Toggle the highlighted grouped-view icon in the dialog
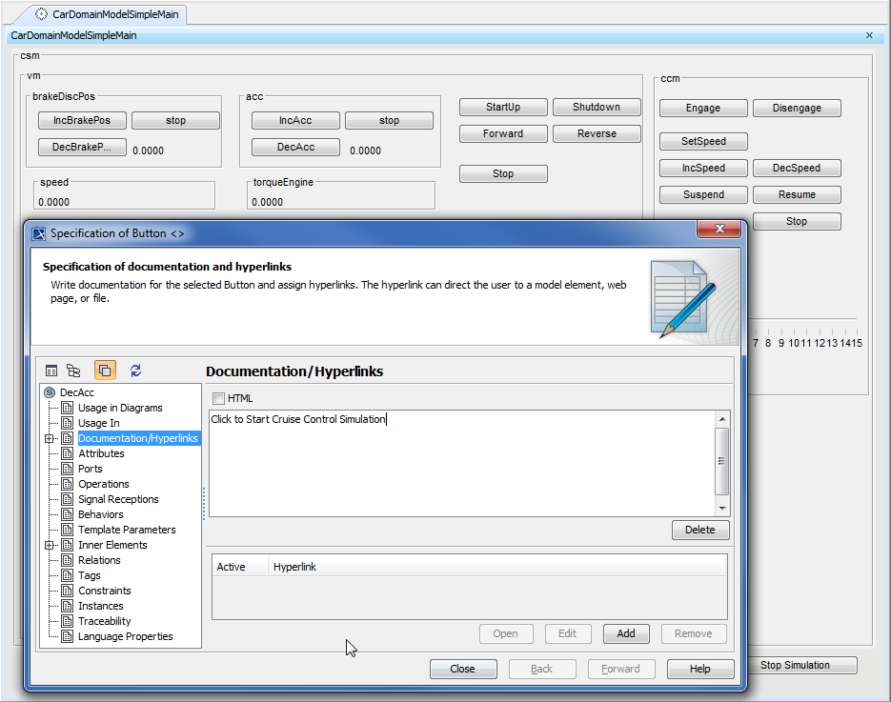Viewport: 891px width, 702px height. pos(105,370)
